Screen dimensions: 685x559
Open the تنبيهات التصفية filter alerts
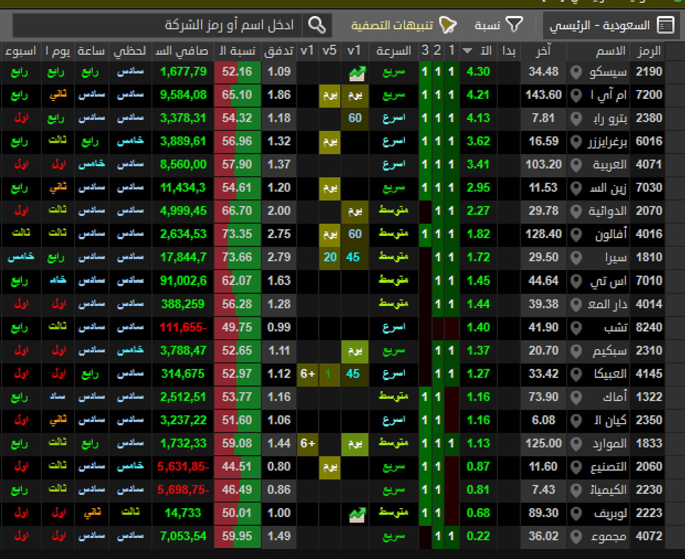403,25
